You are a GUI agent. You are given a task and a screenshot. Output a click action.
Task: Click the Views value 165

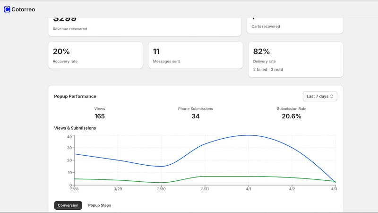(x=100, y=116)
